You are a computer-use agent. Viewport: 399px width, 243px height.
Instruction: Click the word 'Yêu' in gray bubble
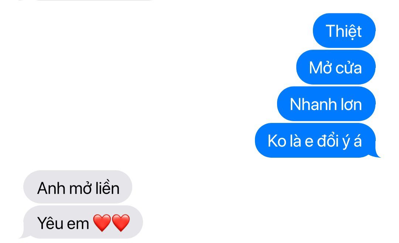pyautogui.click(x=50, y=223)
